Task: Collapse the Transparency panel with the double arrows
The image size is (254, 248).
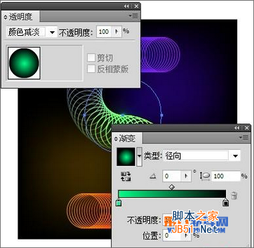Action: point(126,7)
